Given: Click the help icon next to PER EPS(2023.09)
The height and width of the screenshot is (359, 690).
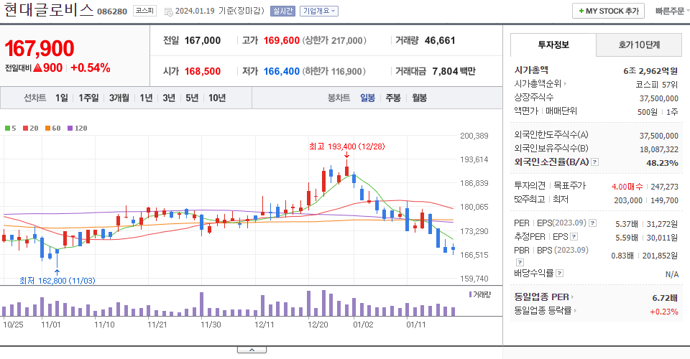Looking at the screenshot, I should click(x=593, y=223).
